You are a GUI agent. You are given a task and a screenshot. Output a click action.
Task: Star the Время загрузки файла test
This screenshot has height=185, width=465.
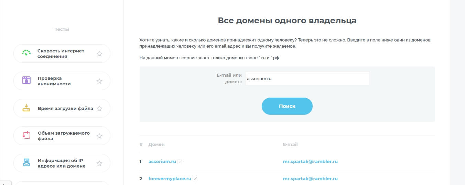pyautogui.click(x=99, y=108)
